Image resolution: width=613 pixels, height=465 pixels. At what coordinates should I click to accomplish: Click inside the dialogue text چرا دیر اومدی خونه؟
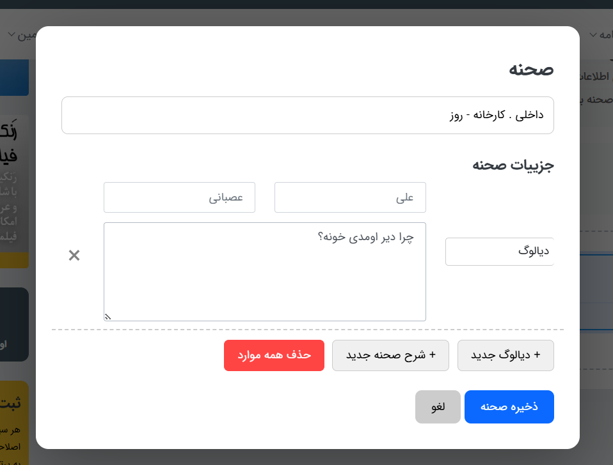point(265,271)
